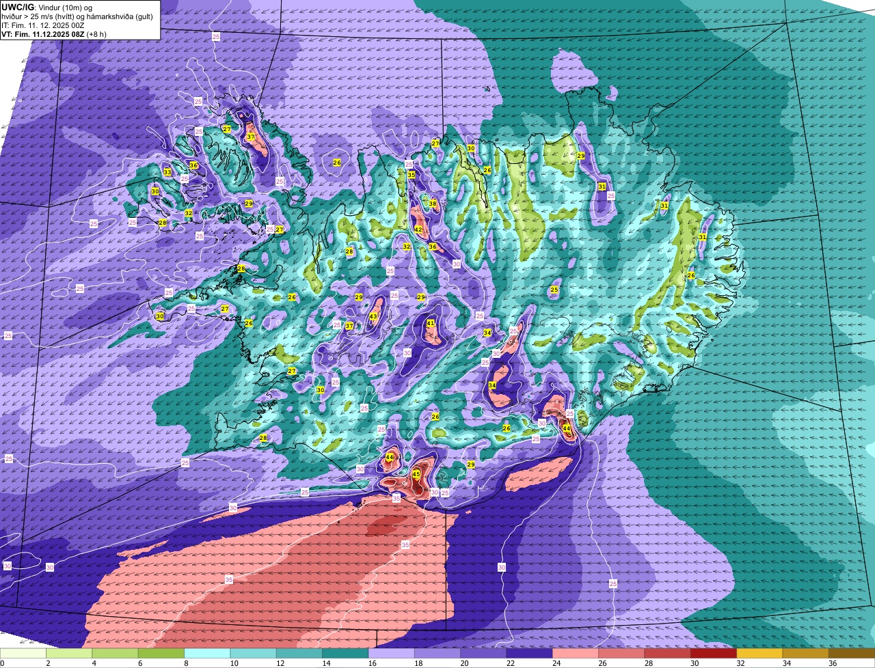This screenshot has height=668, width=875.
Task: Pick the deep indigo 22–24 scale swatch
Action: click(x=529, y=653)
